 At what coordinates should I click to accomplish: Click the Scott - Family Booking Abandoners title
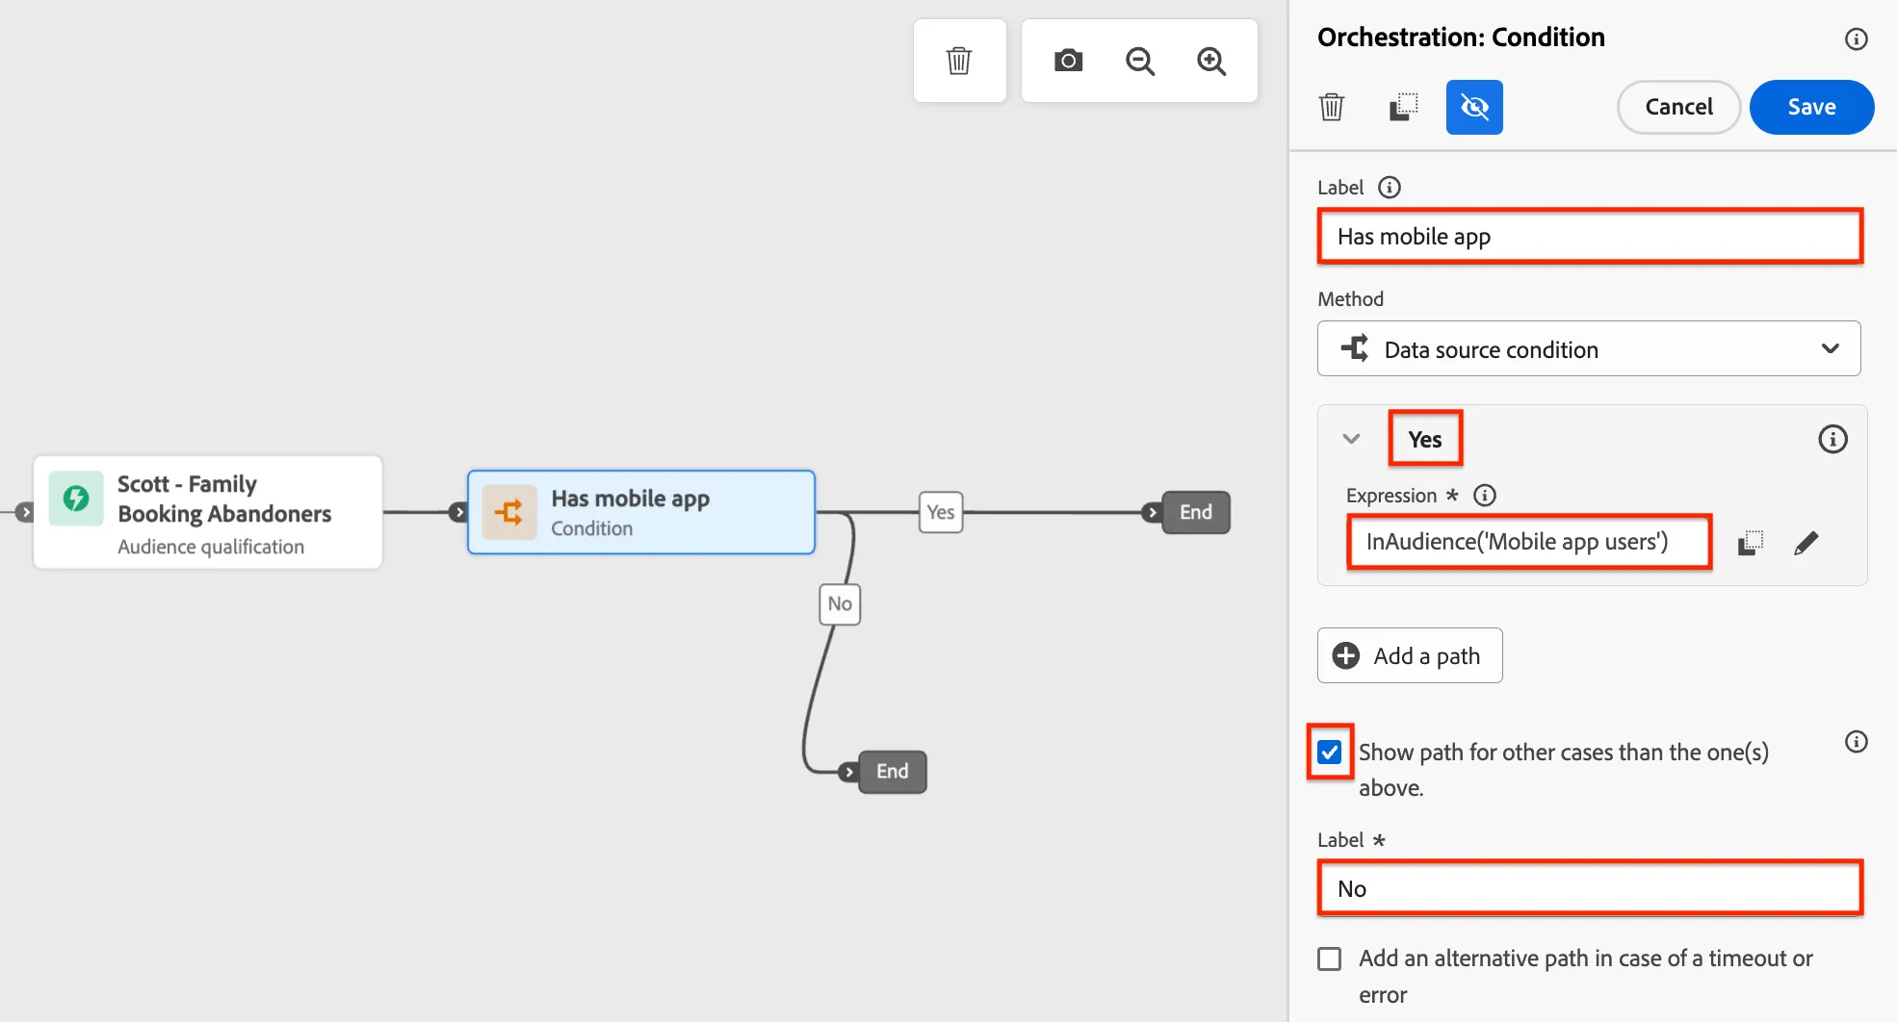click(224, 498)
